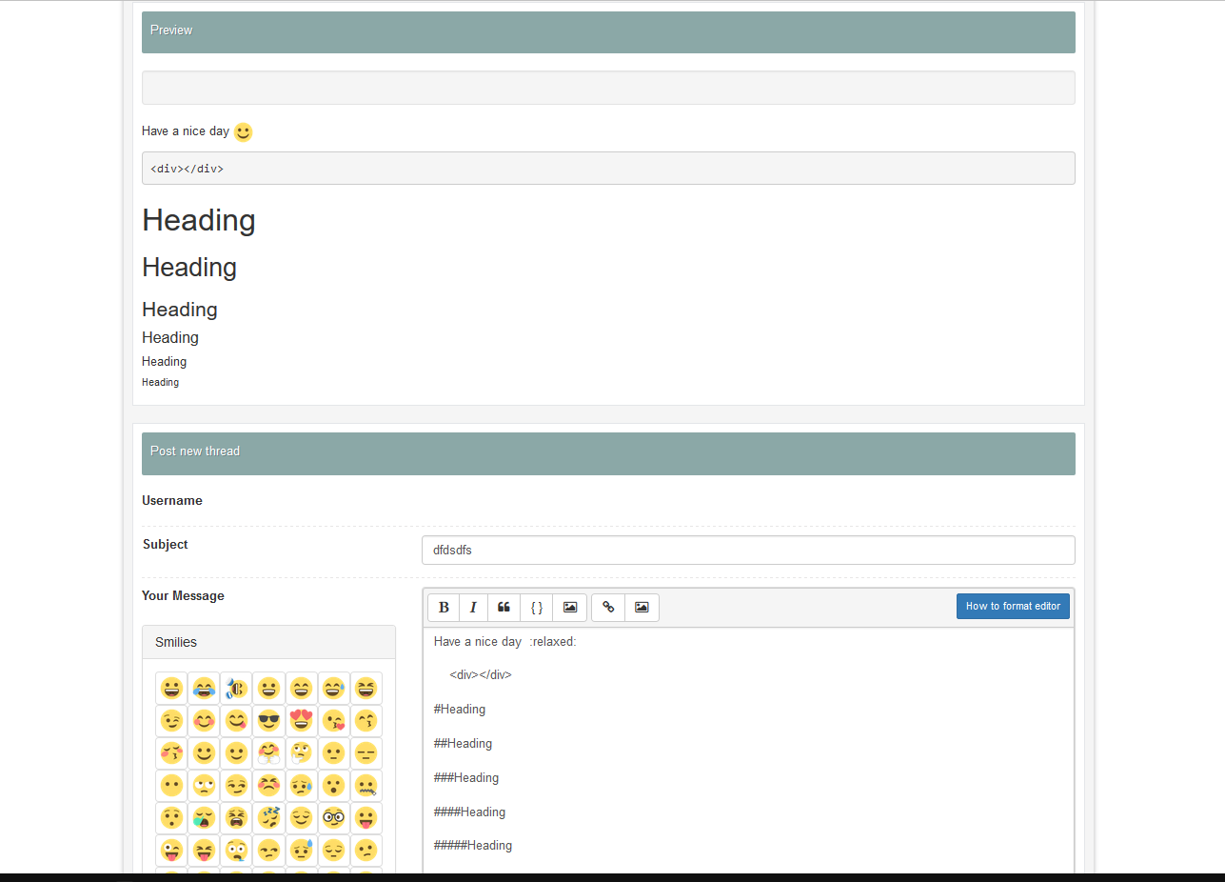
Task: Insert a blockquote using the quote icon
Action: 504,608
